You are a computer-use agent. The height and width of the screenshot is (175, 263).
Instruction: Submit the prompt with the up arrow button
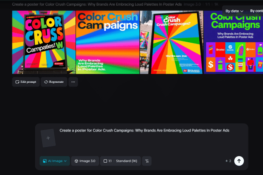tap(239, 161)
